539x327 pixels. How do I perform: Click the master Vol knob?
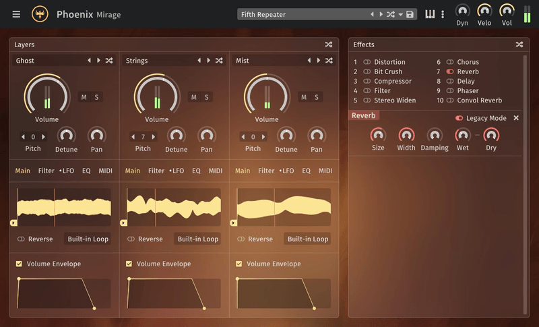[x=507, y=11]
